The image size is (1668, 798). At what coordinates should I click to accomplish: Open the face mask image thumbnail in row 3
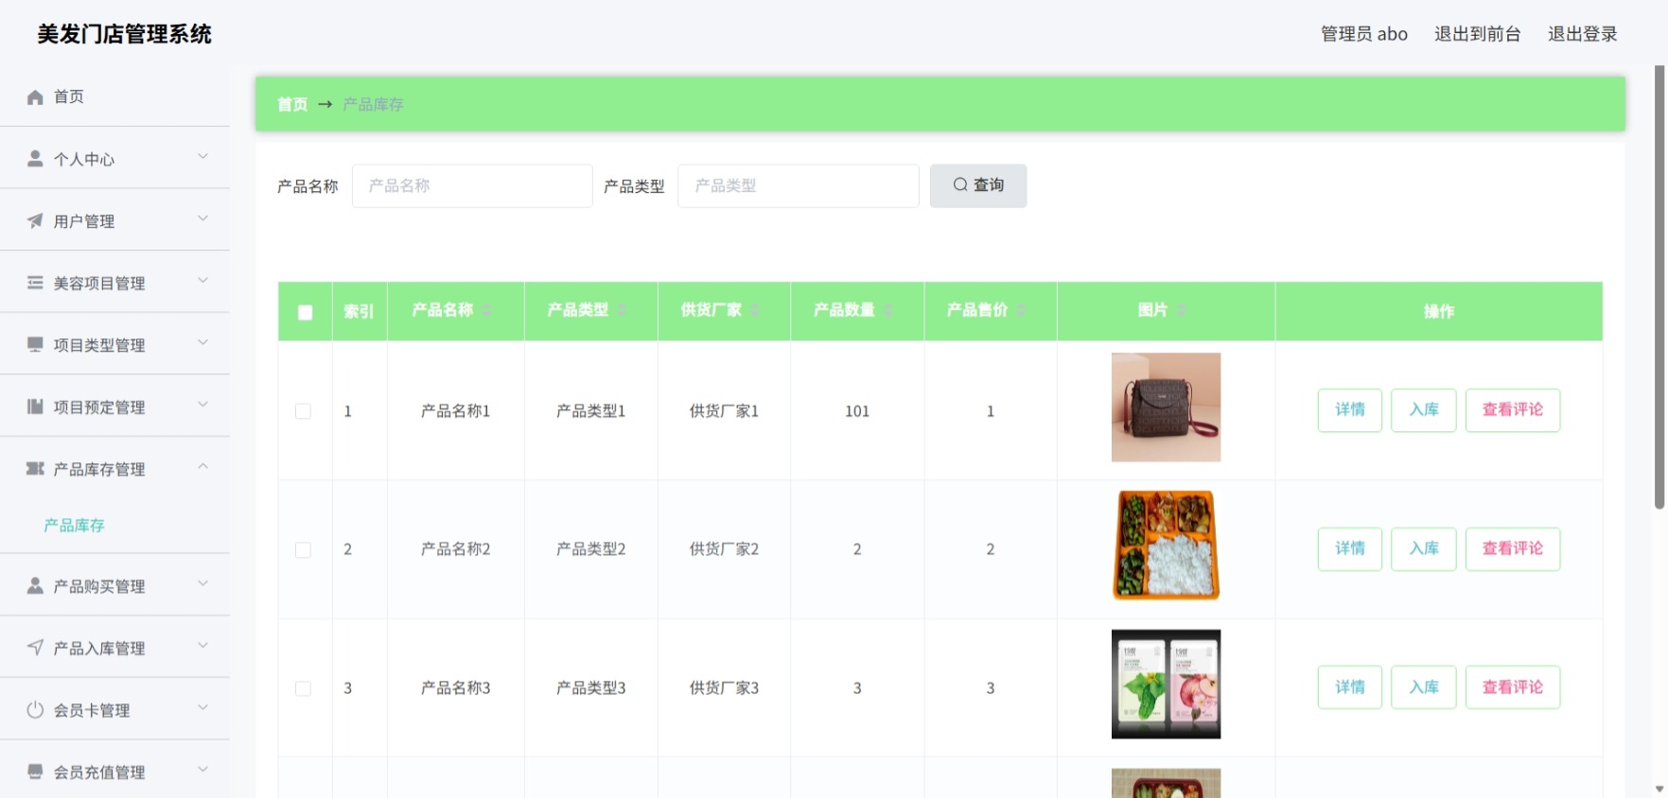coord(1166,685)
